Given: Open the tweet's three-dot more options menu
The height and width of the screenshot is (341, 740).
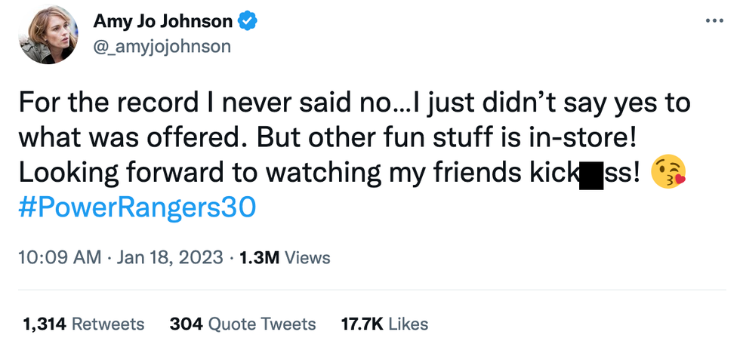Looking at the screenshot, I should point(712,20).
